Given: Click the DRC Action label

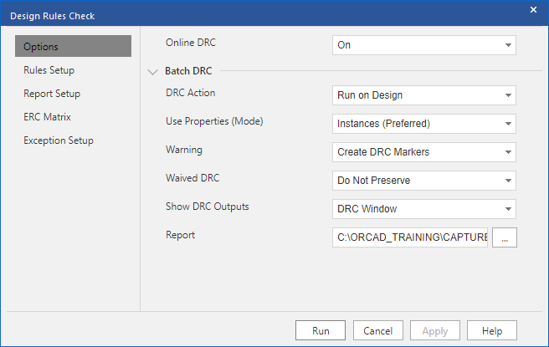Looking at the screenshot, I should pyautogui.click(x=191, y=93).
